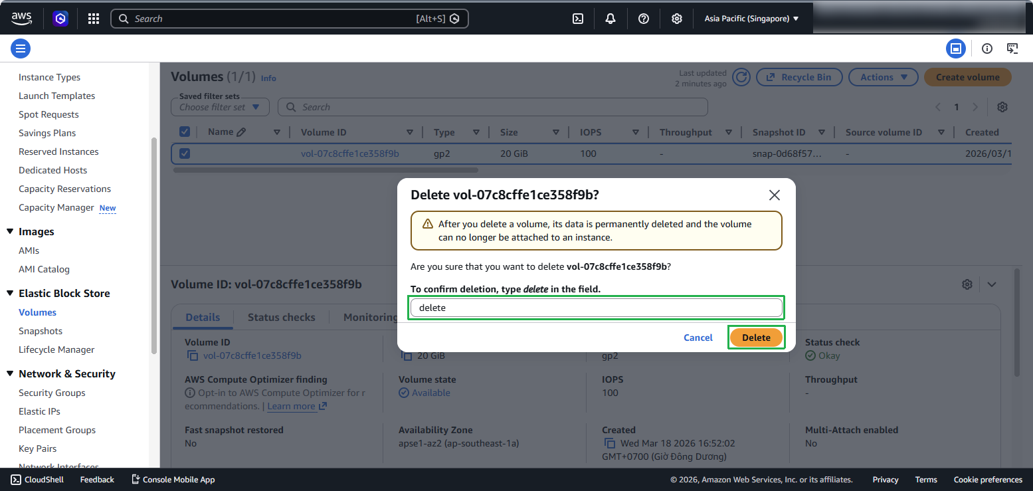
Task: Collapse the volume detail pane chevron
Action: [x=992, y=284]
